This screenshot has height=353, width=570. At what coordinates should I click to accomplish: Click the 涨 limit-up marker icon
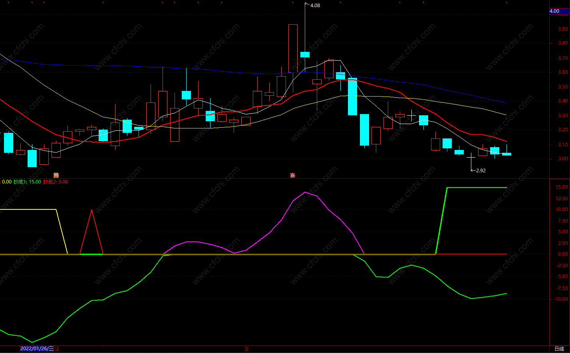click(292, 176)
